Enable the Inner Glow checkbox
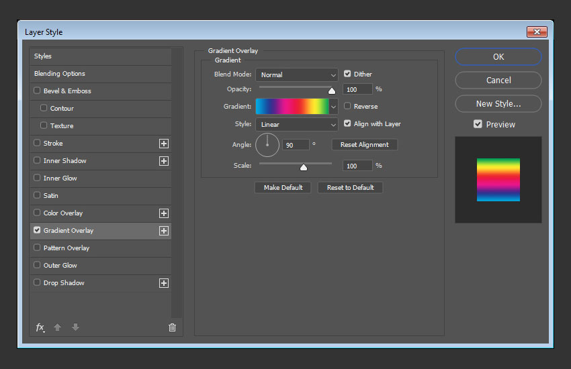The height and width of the screenshot is (369, 571). point(37,177)
